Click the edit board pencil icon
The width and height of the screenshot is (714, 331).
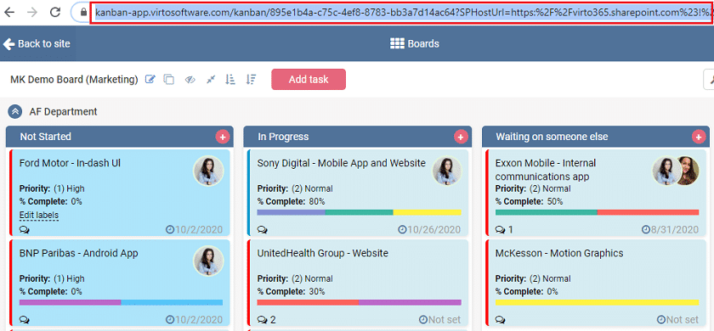(150, 80)
